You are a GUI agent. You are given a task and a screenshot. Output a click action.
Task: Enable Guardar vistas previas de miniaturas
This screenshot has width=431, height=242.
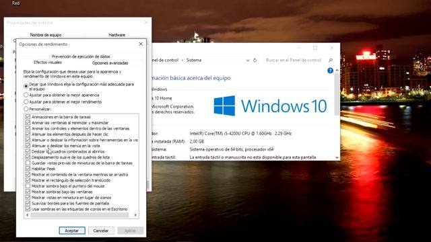click(28, 163)
